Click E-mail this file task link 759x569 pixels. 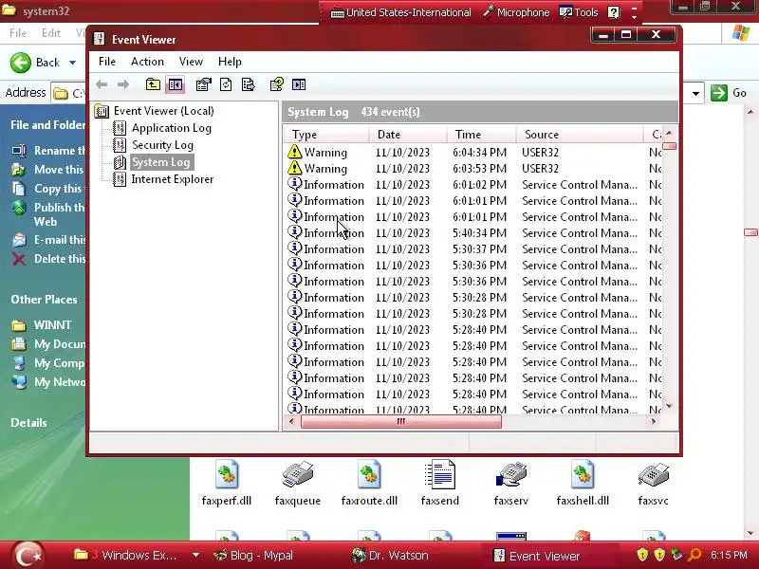[48, 240]
